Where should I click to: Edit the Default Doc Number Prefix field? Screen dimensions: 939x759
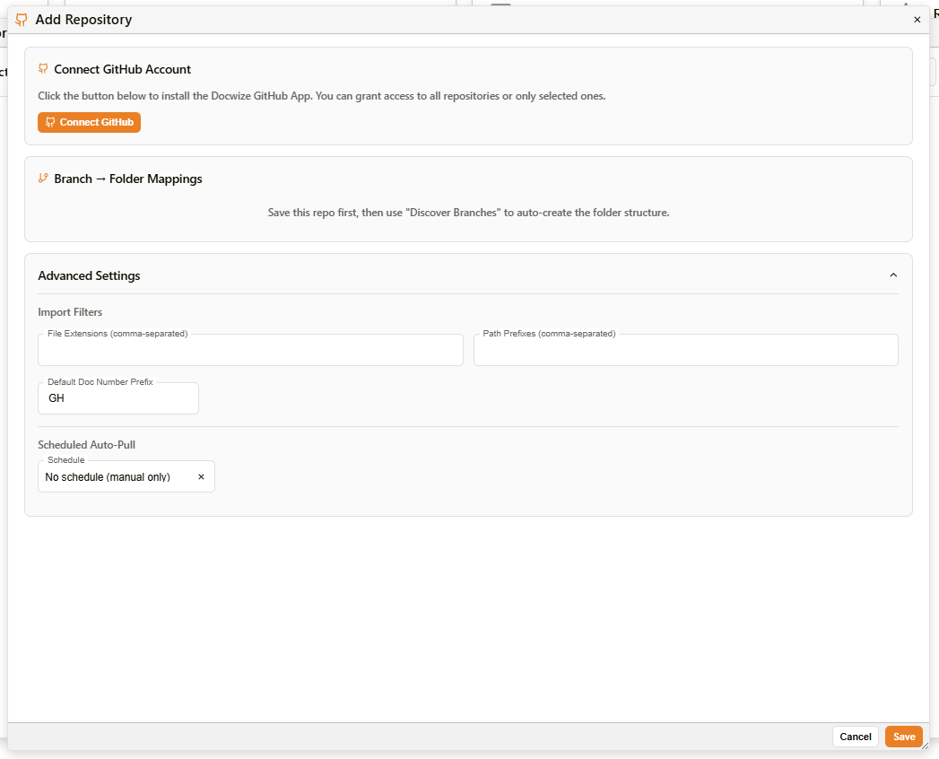coord(118,398)
